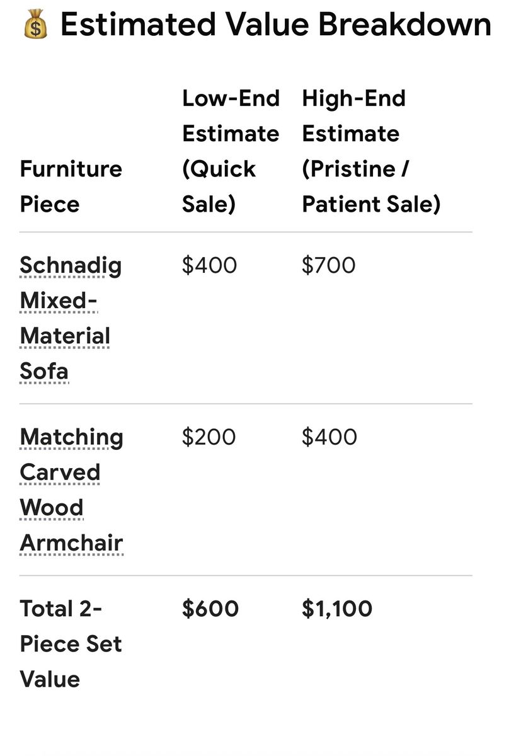This screenshot has width=521, height=756.
Task: Click the word Carved in the armchair row
Action: click(x=60, y=472)
